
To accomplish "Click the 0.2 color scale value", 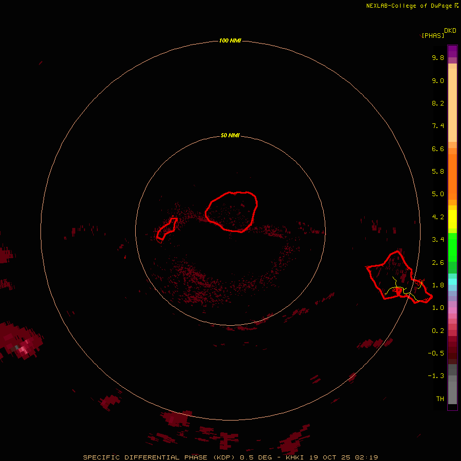I will [438, 331].
